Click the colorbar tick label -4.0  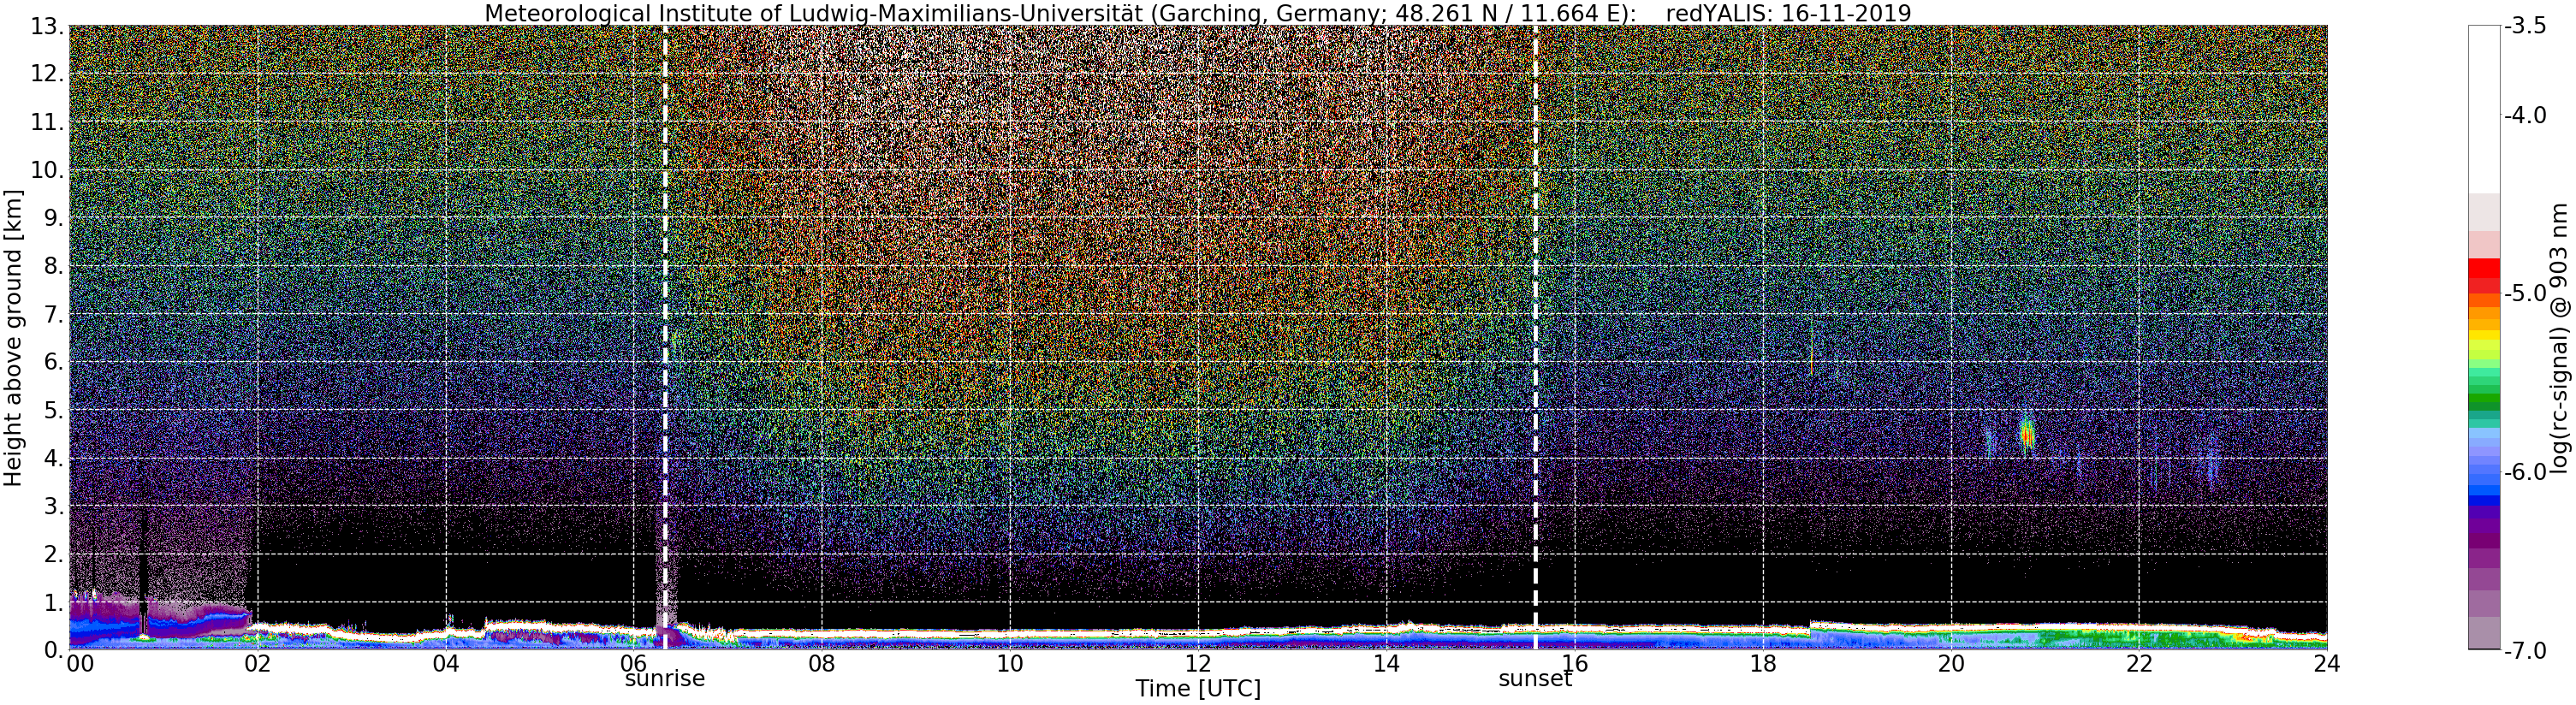click(x=2525, y=116)
